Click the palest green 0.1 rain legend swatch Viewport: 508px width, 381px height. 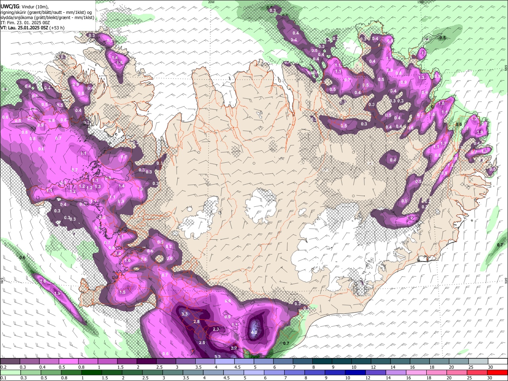(x=11, y=373)
